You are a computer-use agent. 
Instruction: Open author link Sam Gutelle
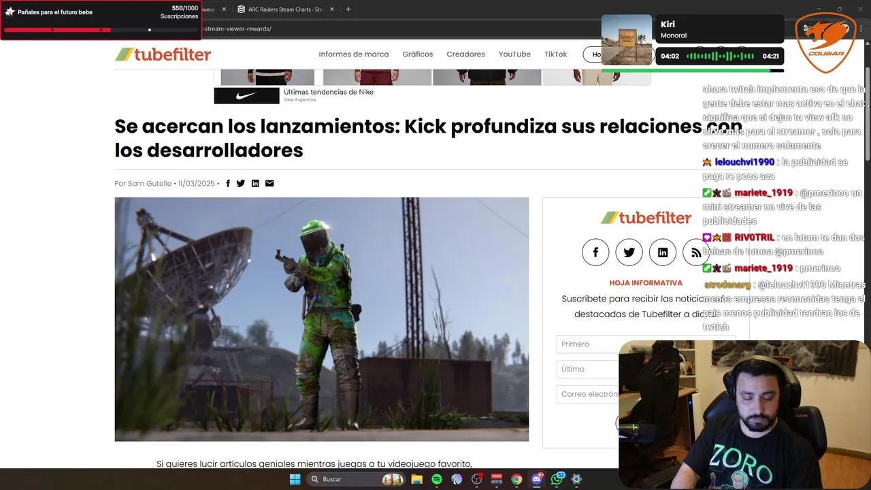coord(150,184)
